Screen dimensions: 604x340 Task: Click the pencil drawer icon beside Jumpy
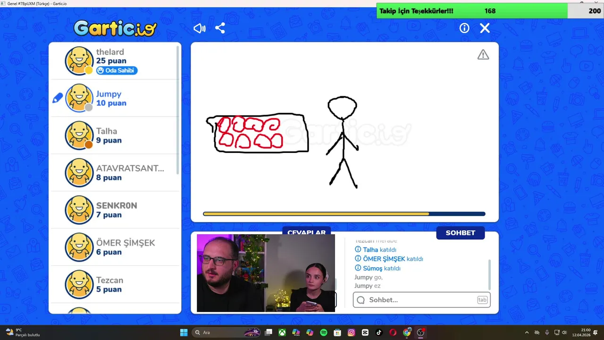click(x=58, y=98)
